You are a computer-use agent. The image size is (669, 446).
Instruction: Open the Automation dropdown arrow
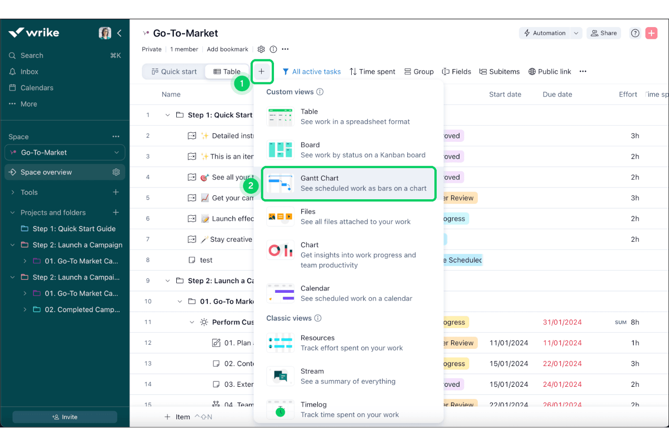576,33
